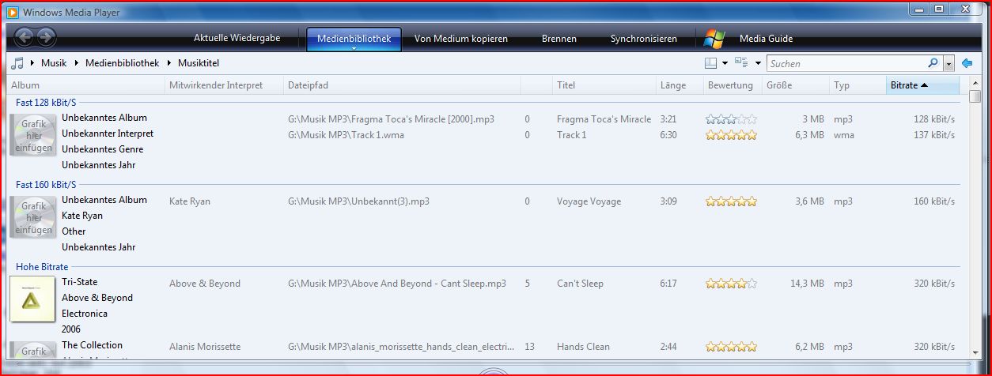This screenshot has height=376, width=992.
Task: Click Musiktitel in the breadcrumb
Action: [x=198, y=63]
